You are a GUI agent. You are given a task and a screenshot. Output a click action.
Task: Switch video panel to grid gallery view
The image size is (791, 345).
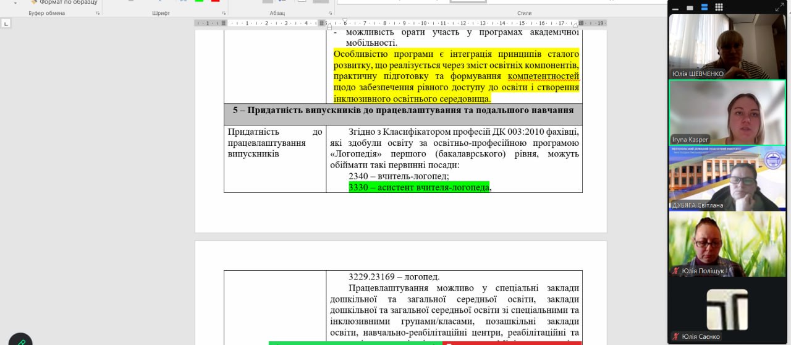point(719,7)
